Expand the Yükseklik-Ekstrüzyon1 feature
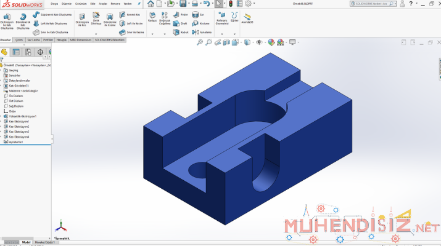The image size is (441, 246). pyautogui.click(x=3, y=116)
